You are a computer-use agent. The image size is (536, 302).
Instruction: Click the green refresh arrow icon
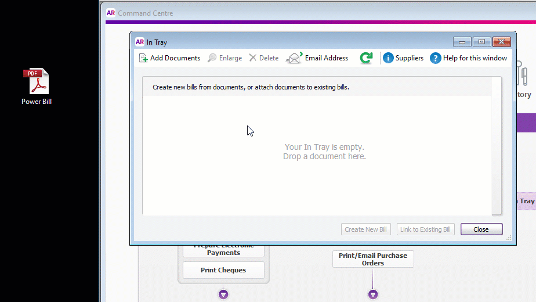tap(366, 58)
